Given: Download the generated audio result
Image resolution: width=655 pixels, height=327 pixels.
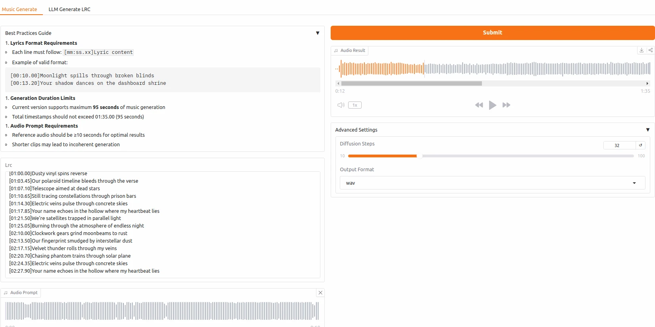Looking at the screenshot, I should [x=642, y=50].
